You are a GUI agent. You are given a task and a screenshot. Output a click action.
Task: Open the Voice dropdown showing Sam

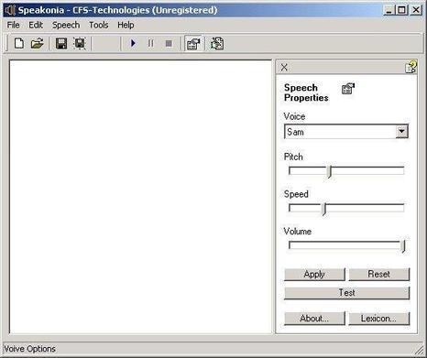(401, 132)
